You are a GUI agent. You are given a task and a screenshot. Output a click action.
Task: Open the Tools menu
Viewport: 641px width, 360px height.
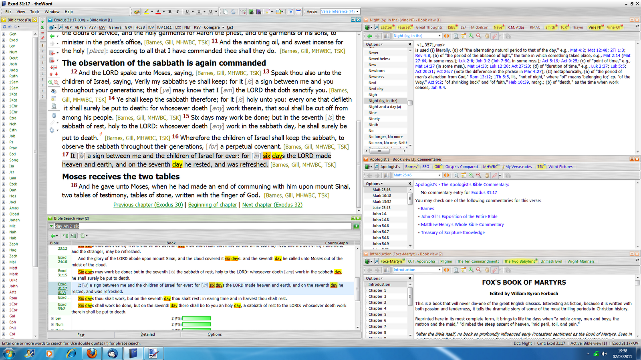34,12
